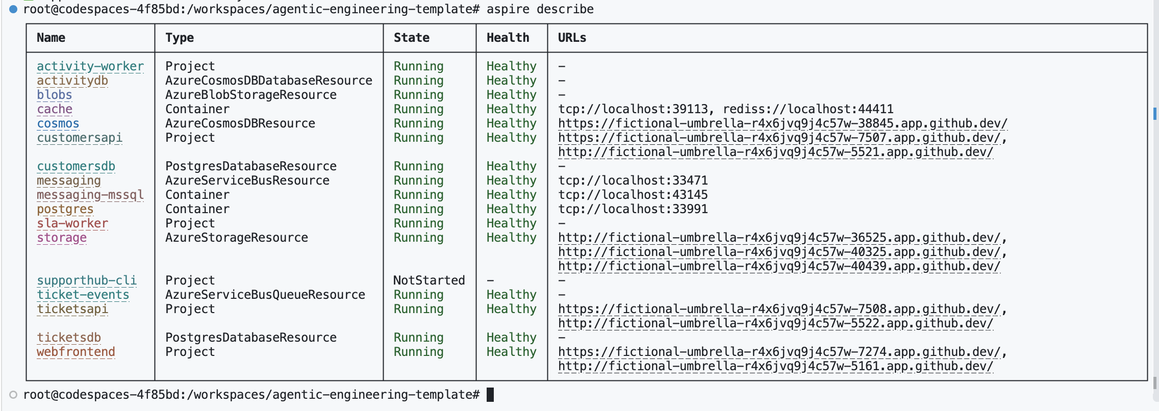Click the tcp://localhost:43145 address text
Viewport: 1159px width, 411px height.
pos(633,195)
